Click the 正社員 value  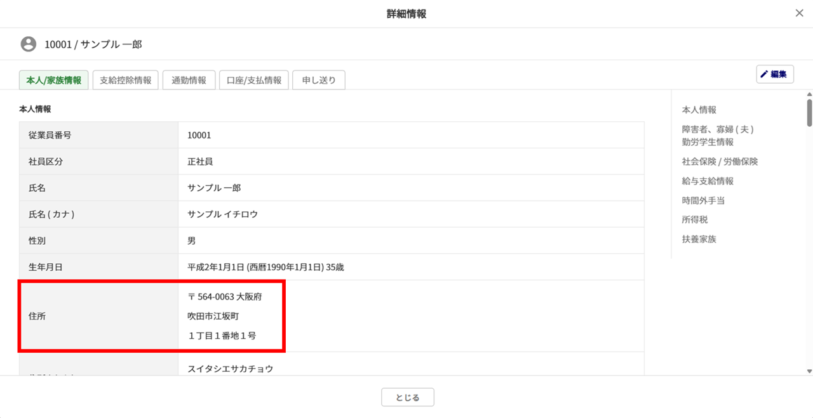click(x=200, y=162)
